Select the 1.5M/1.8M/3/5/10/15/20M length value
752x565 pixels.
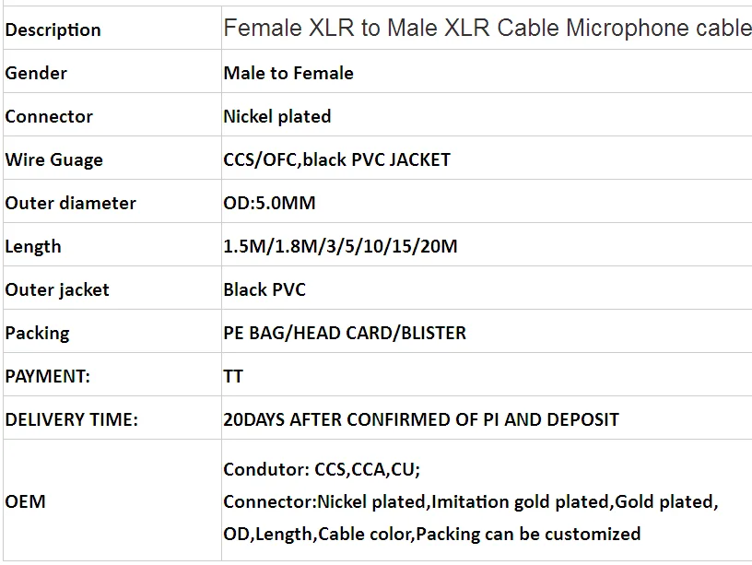click(x=340, y=246)
